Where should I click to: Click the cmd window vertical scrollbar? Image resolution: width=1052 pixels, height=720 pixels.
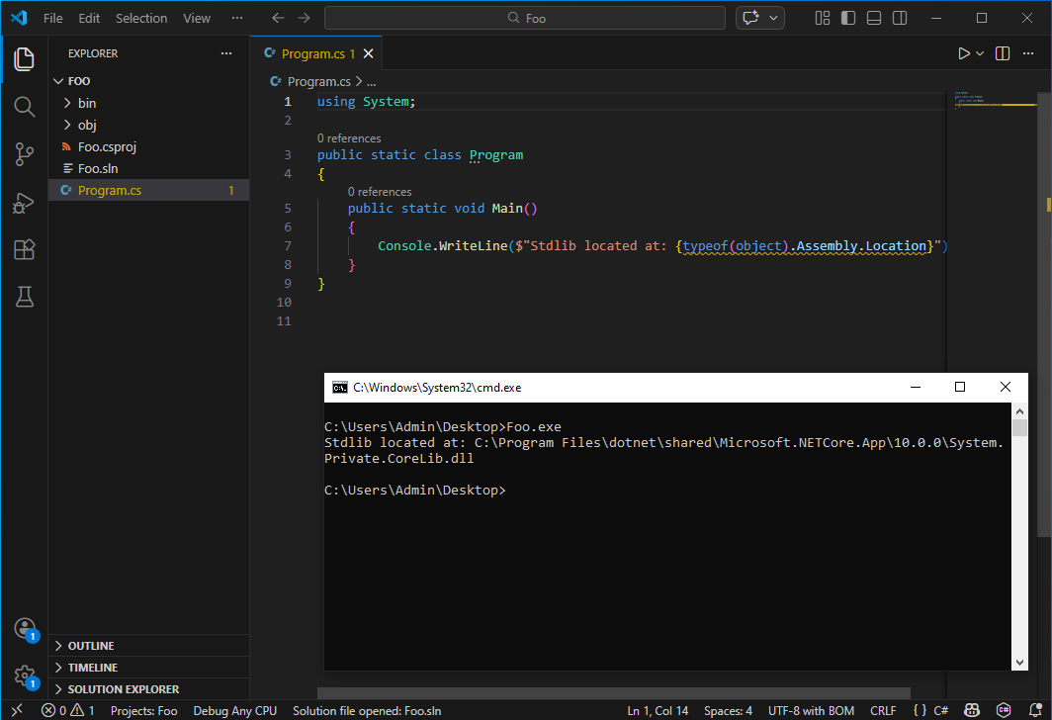click(1019, 544)
